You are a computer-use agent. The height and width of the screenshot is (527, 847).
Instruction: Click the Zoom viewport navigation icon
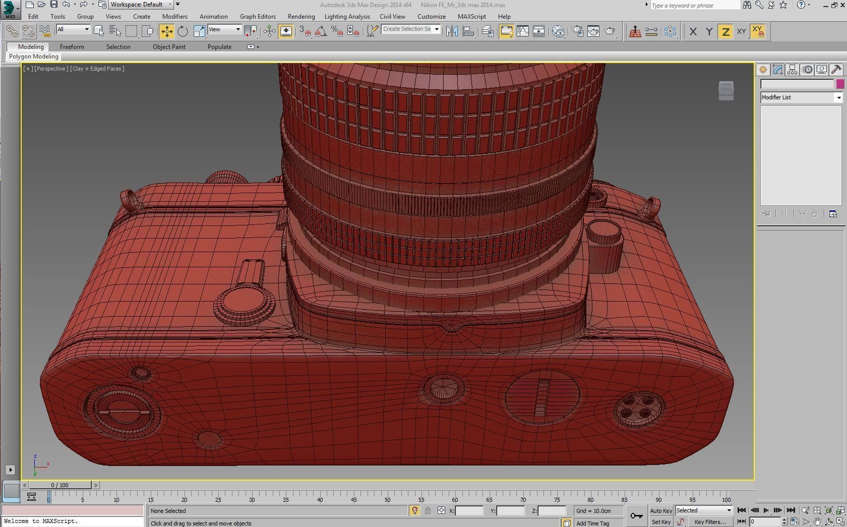(x=806, y=510)
